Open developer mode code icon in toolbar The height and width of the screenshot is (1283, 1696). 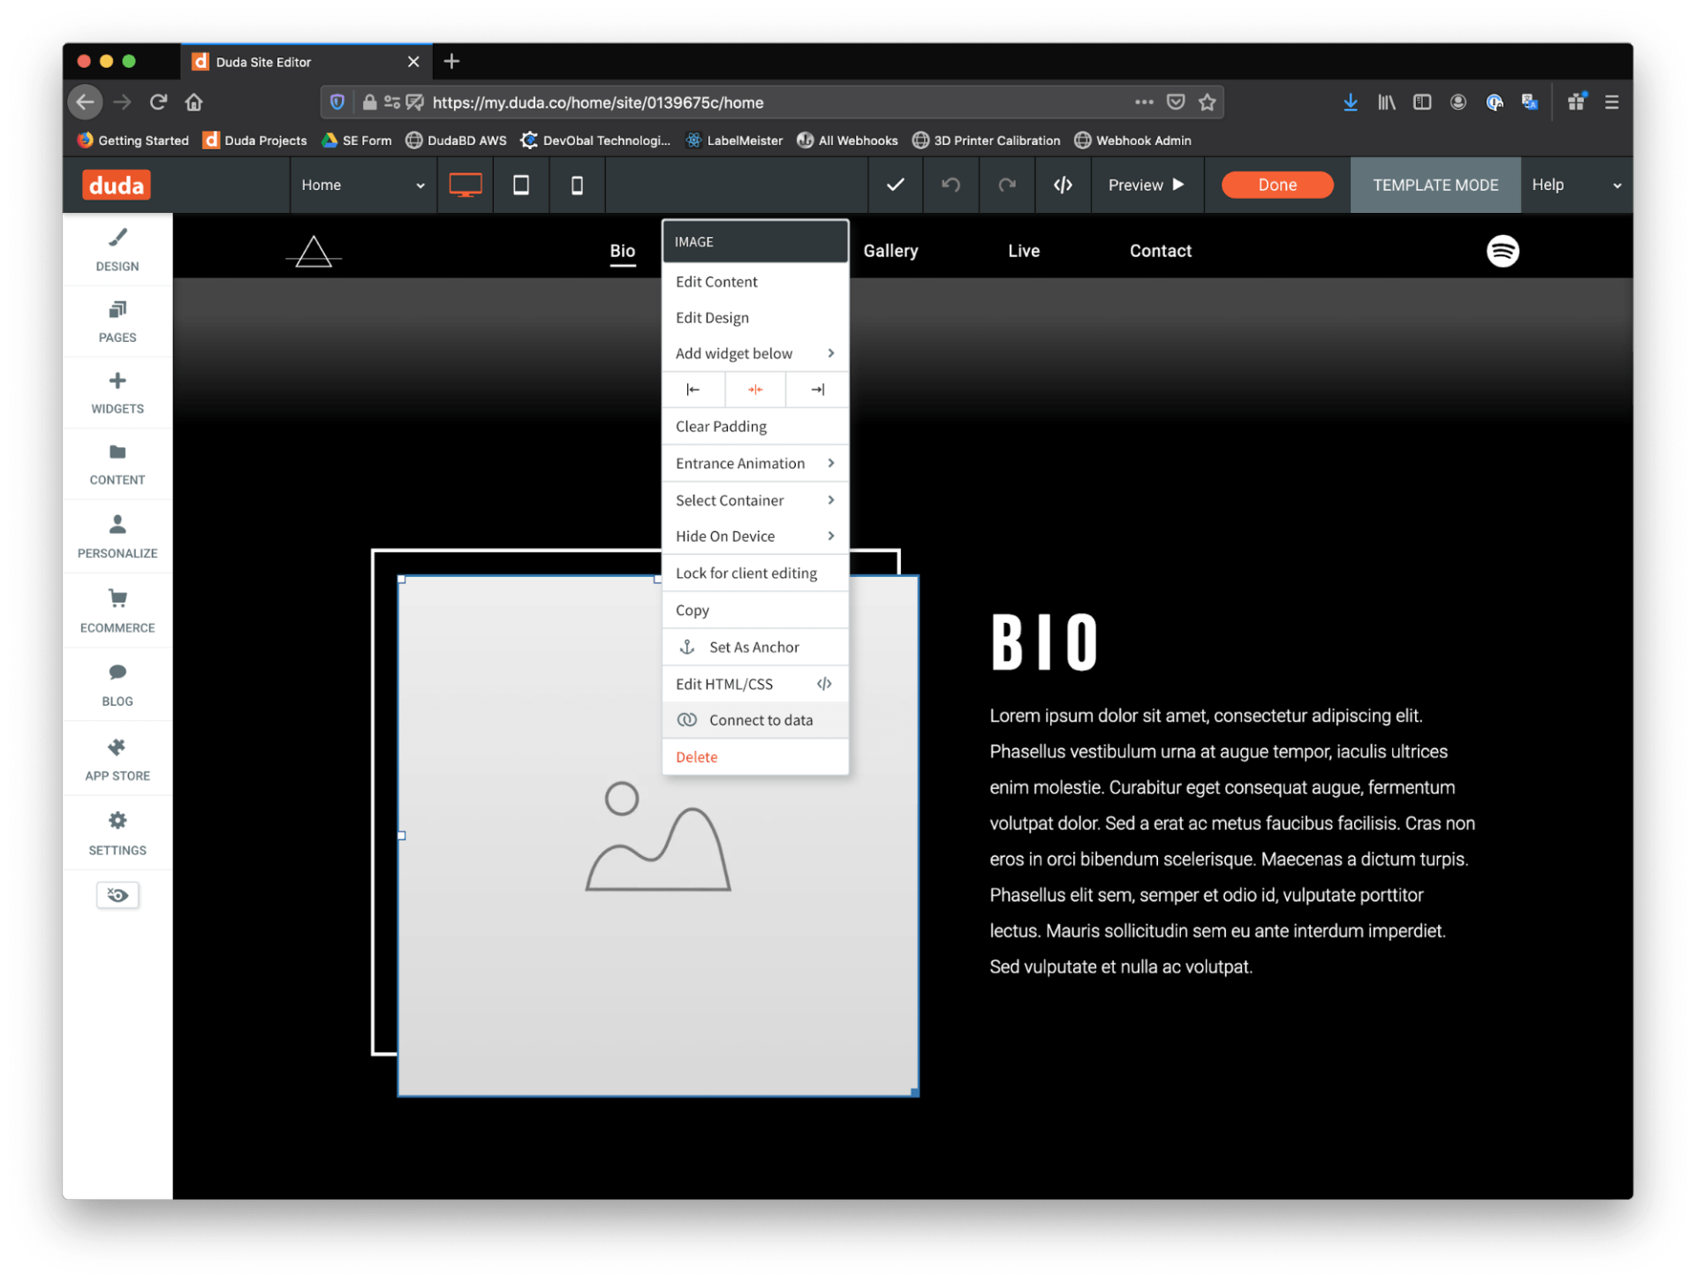pyautogui.click(x=1063, y=185)
